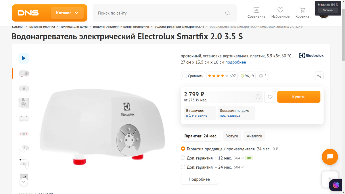Open the Каталог dropdown
The width and height of the screenshot is (345, 194).
pos(67,13)
